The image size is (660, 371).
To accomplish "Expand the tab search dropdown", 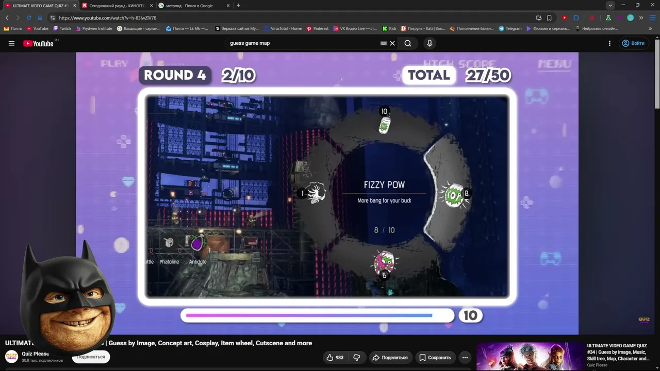I will 610,5.
